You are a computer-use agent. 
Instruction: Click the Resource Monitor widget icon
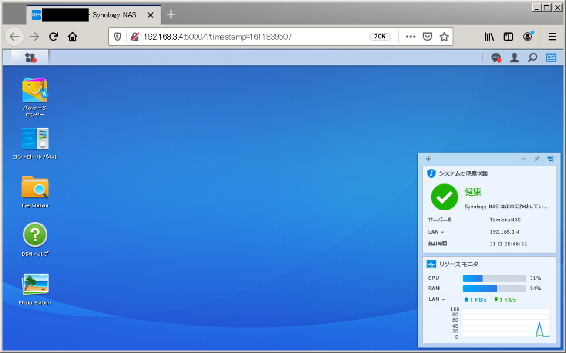[x=431, y=264]
